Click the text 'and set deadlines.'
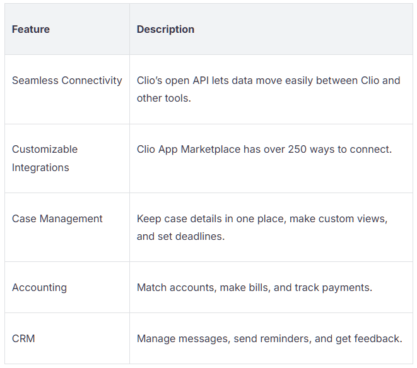The width and height of the screenshot is (417, 368). coord(180,236)
